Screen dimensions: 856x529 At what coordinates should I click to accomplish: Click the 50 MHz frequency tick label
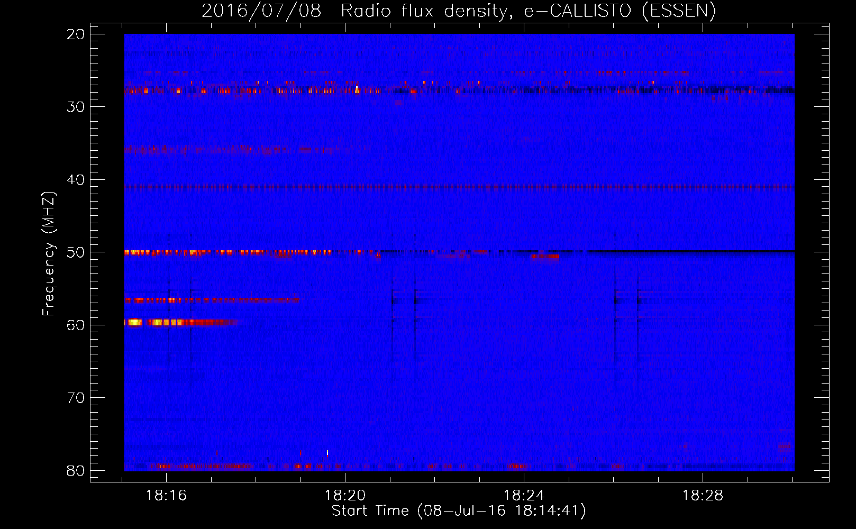click(x=76, y=252)
